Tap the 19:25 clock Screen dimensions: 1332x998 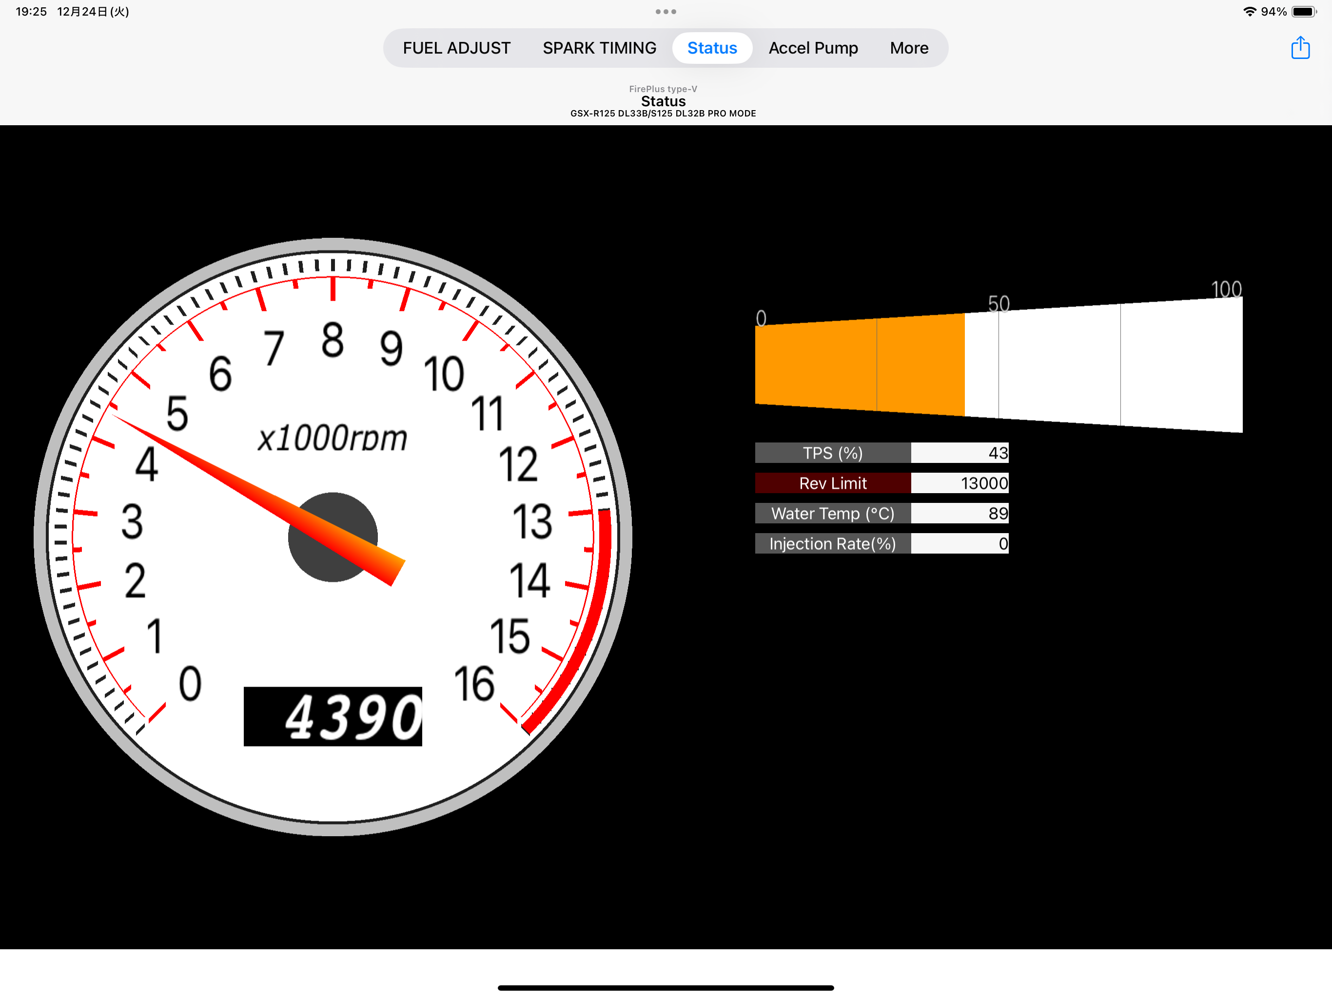pos(31,11)
